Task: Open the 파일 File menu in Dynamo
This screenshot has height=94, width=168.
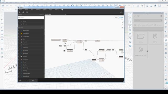Action: pyautogui.click(x=21, y=10)
